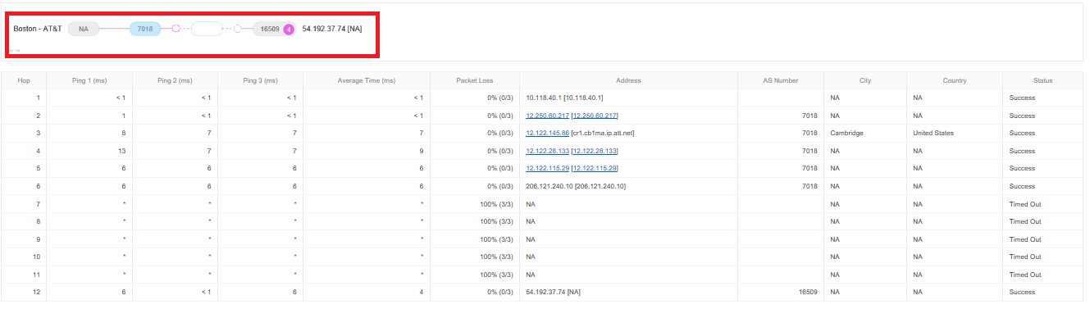Select the blue 7018 AS node

145,29
